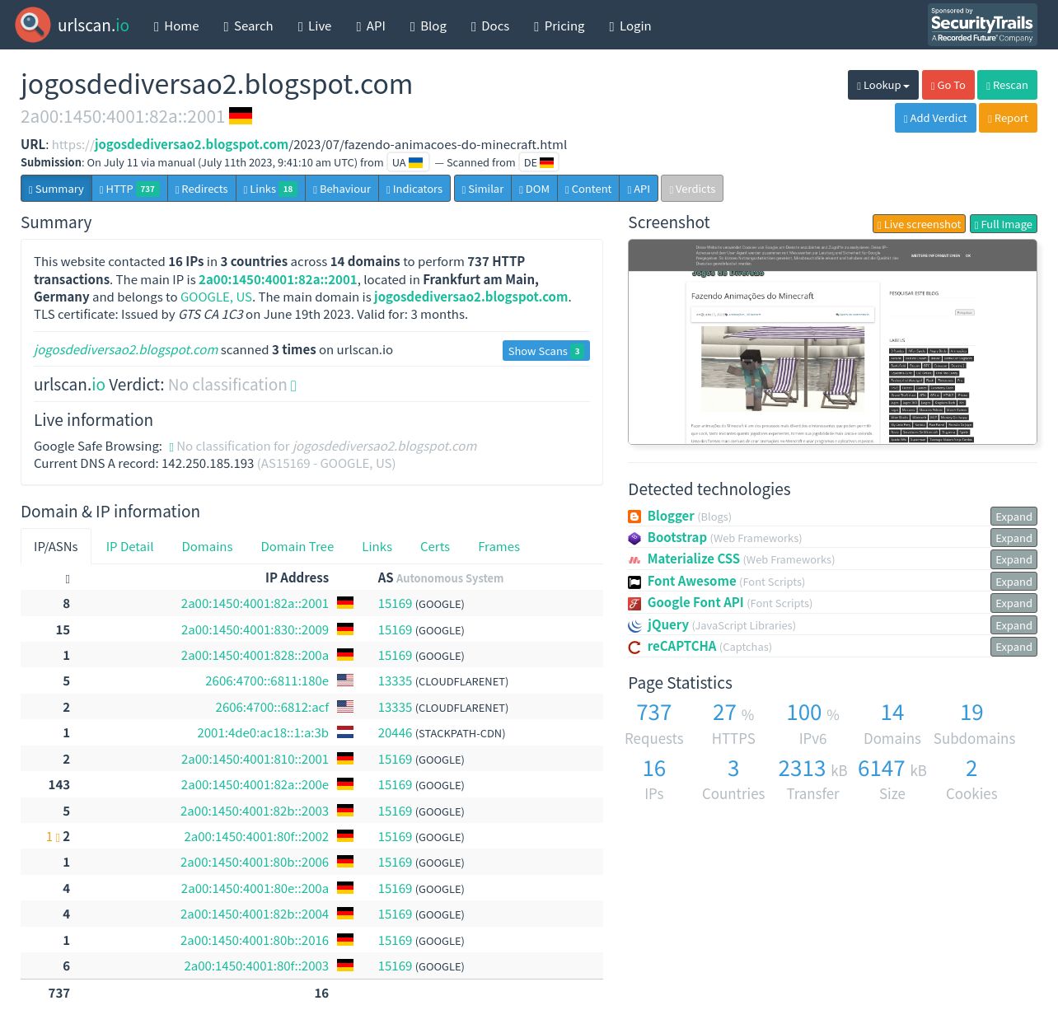
Task: Click the Materialize CSS icon
Action: click(x=634, y=559)
